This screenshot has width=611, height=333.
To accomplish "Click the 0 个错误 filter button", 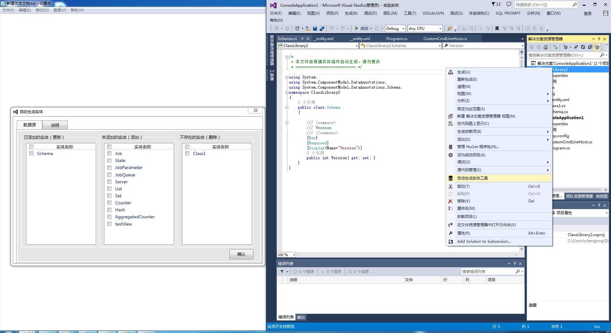I will pos(304,272).
